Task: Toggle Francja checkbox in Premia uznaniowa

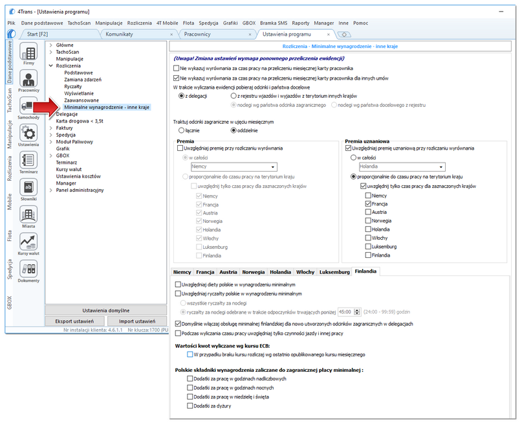Action: (x=368, y=203)
